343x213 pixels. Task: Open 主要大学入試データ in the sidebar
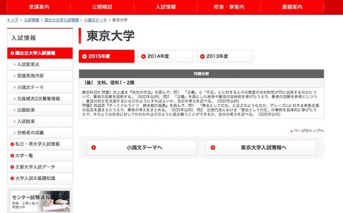click(x=40, y=167)
